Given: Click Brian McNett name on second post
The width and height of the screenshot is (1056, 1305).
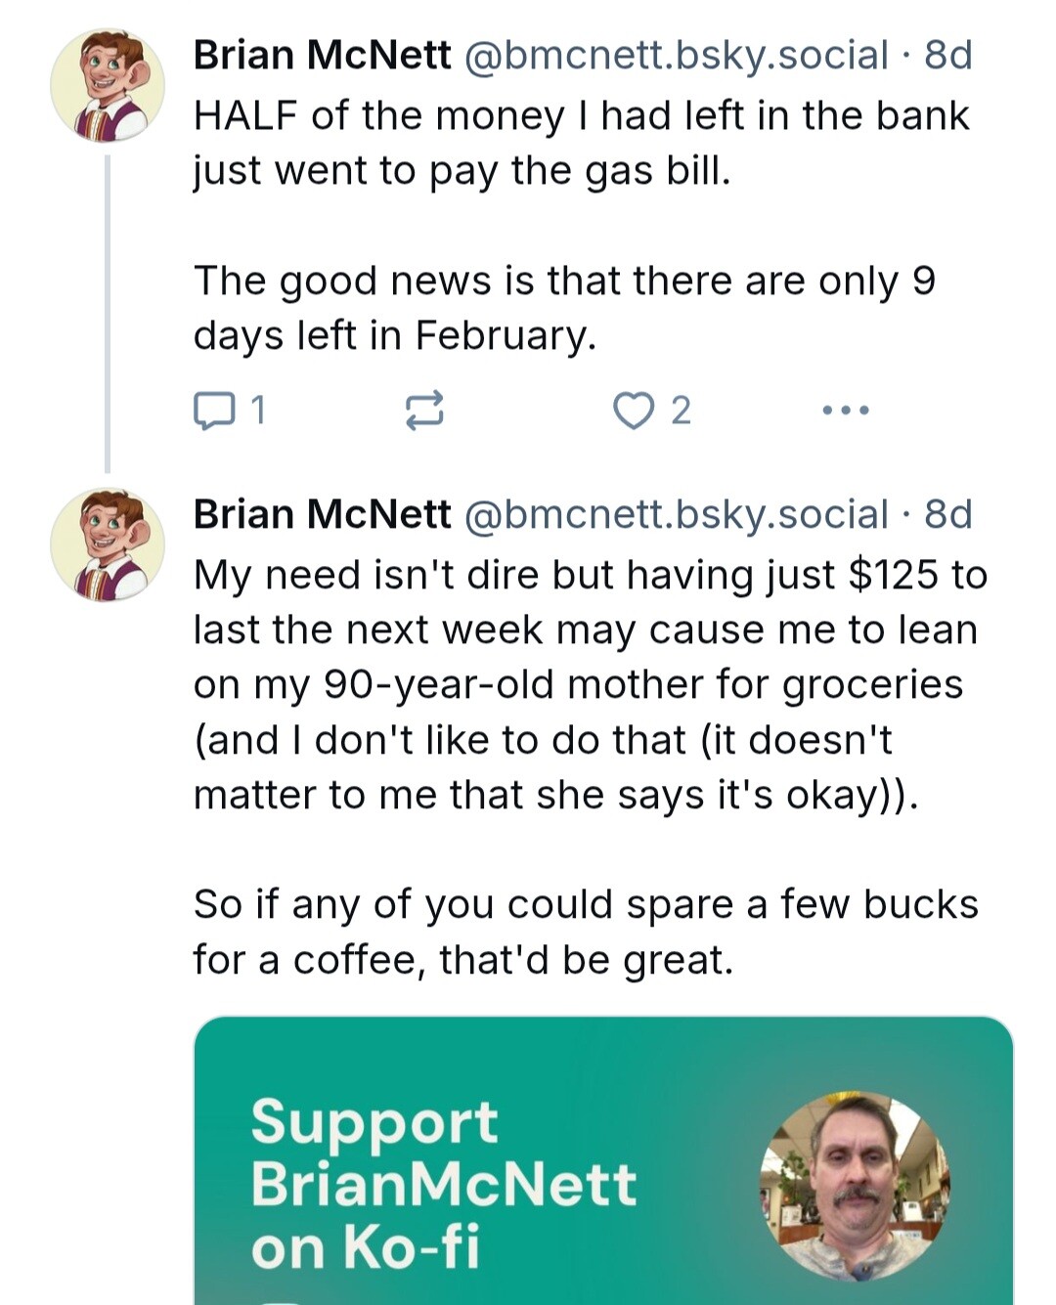Looking at the screenshot, I should tap(323, 514).
